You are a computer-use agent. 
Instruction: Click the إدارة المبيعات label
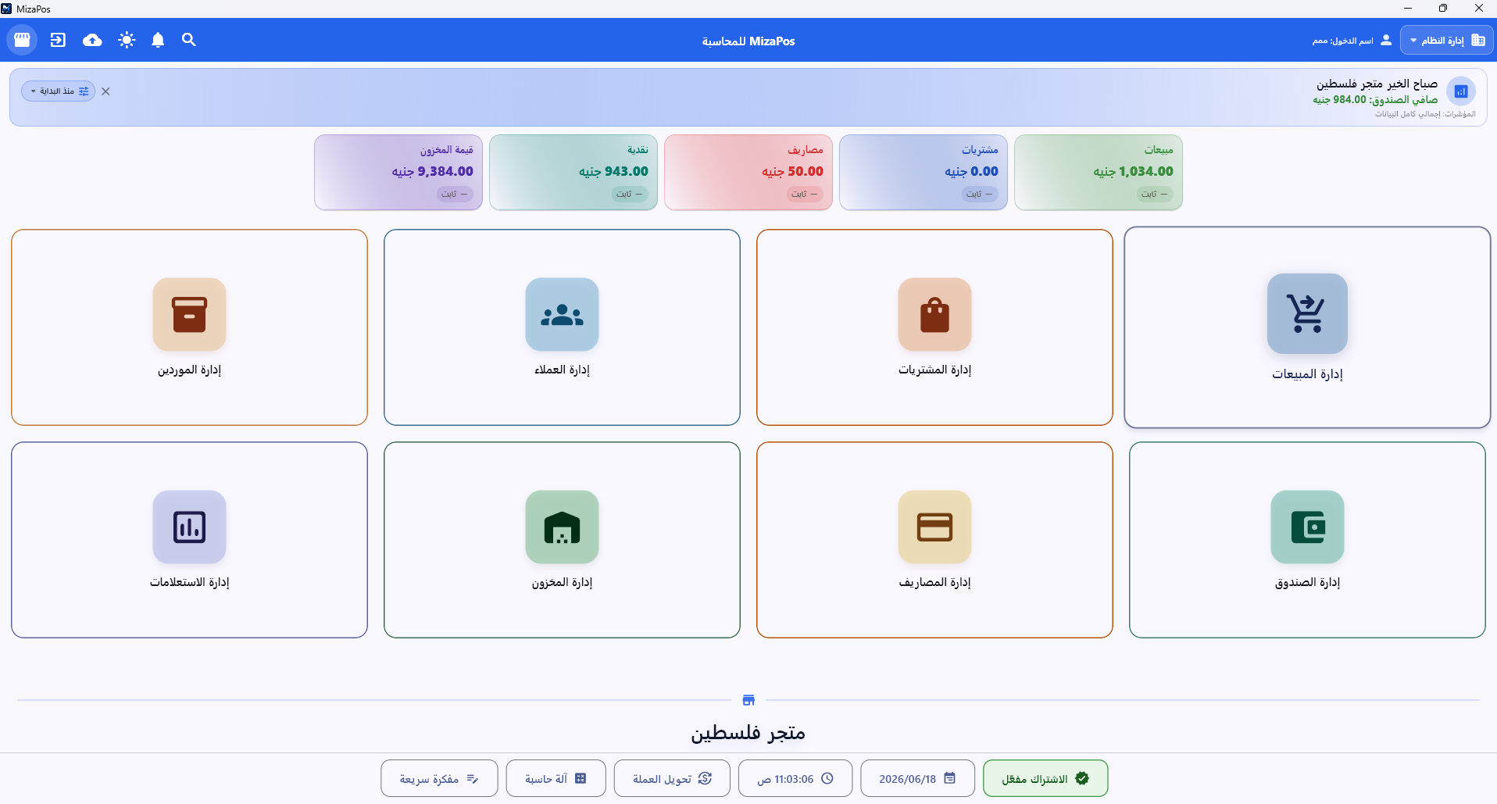[x=1307, y=374]
